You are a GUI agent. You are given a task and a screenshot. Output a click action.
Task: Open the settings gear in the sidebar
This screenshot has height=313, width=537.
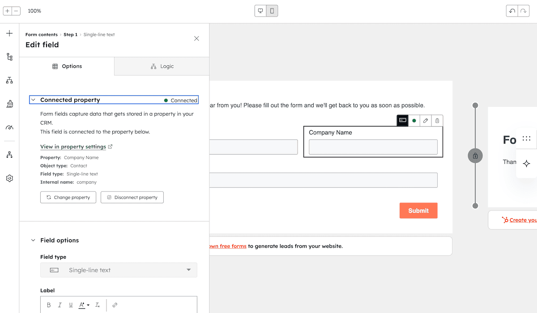9,178
